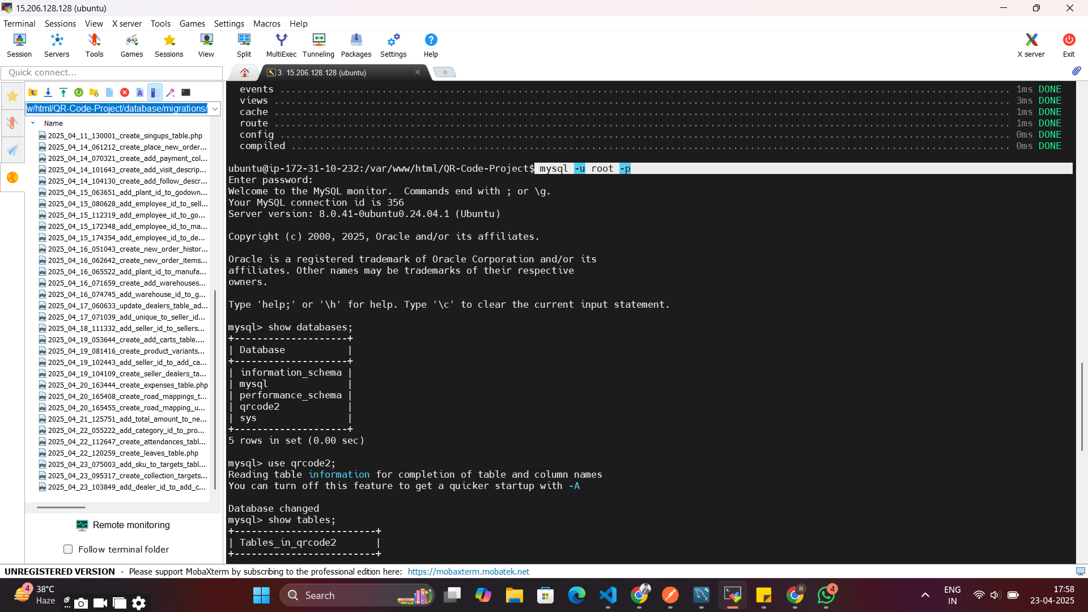This screenshot has height=612, width=1088.
Task: Download selected files from the SFTP panel
Action: [48, 92]
